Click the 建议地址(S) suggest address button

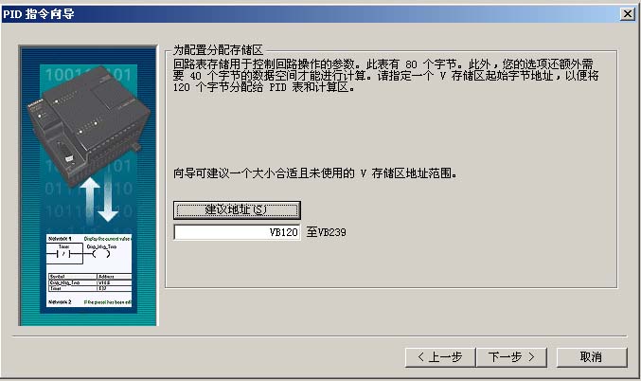237,210
